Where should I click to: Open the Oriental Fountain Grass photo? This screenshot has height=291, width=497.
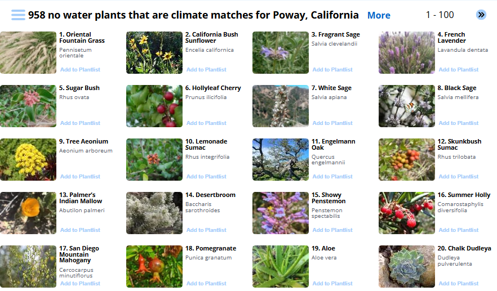[28, 52]
